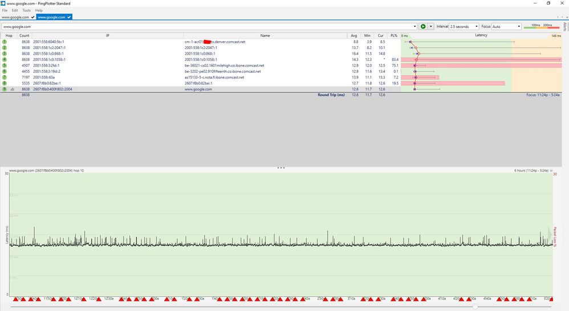Click the Cur column header
Screen dimensions: 569x311
380,35
